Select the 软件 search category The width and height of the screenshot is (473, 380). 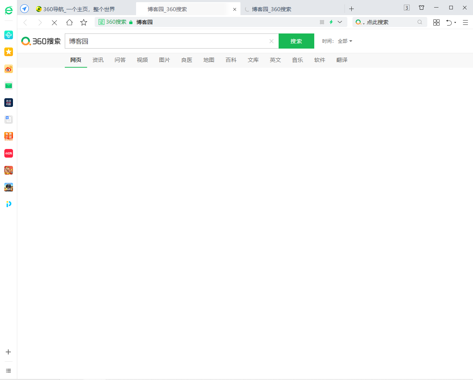tap(320, 60)
